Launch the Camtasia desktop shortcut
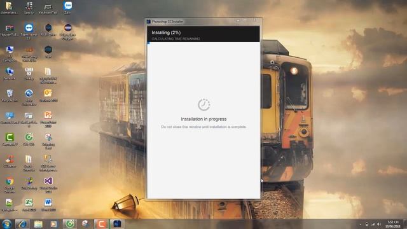The width and height of the screenshot is (407, 229). point(10,139)
